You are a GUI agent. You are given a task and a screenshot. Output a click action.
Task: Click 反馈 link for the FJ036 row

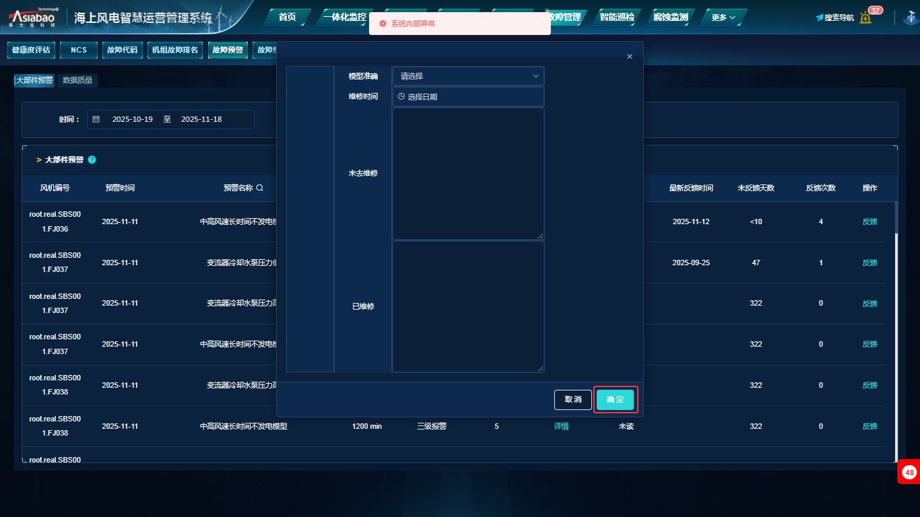click(x=869, y=222)
